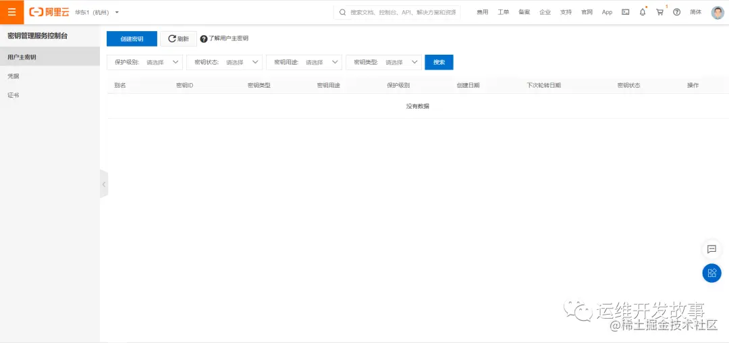Expand the 华东1（杭州）region selector
Screen dimensions: 729x343
pyautogui.click(x=97, y=13)
